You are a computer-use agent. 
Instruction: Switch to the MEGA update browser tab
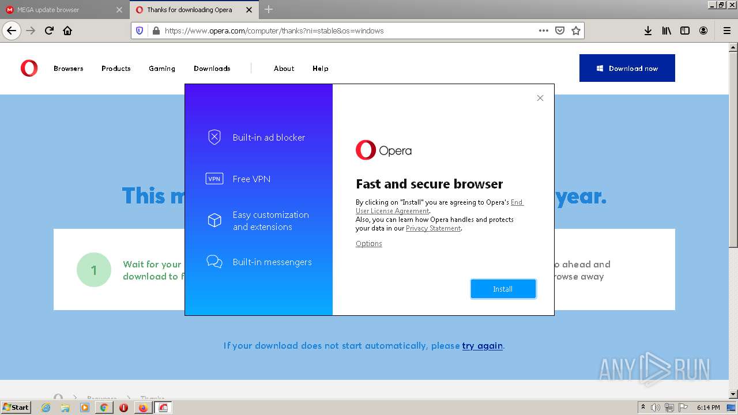point(64,10)
